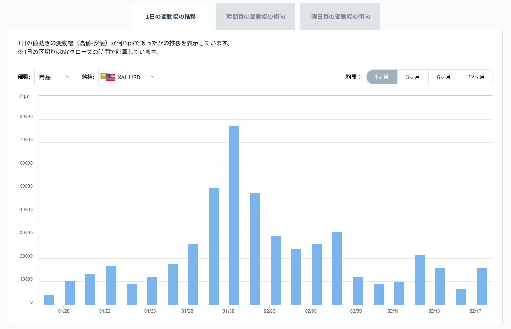Expand the 商品 selector arrow

pyautogui.click(x=67, y=77)
